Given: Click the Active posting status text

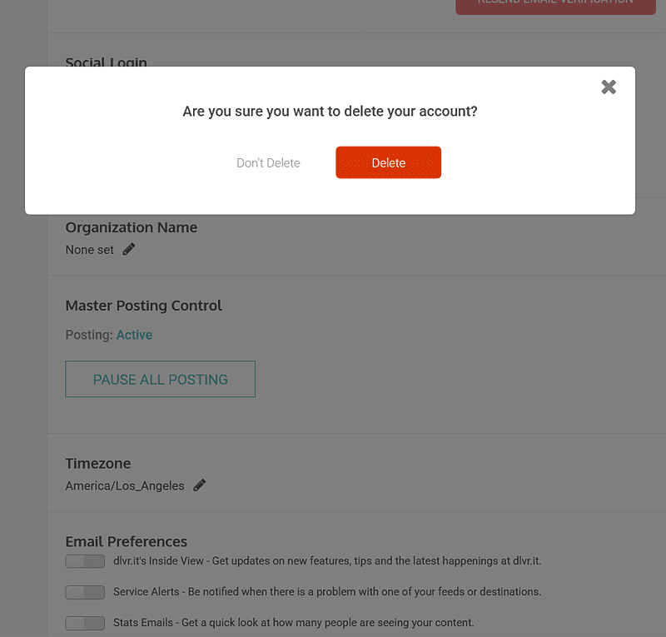Looking at the screenshot, I should tap(134, 335).
